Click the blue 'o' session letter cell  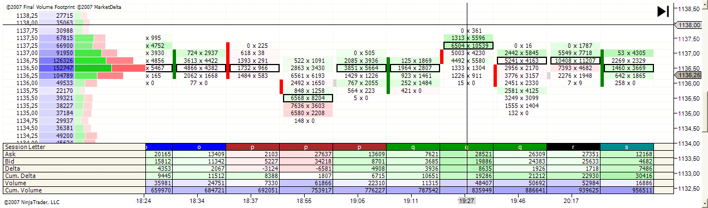pyautogui.click(x=199, y=147)
